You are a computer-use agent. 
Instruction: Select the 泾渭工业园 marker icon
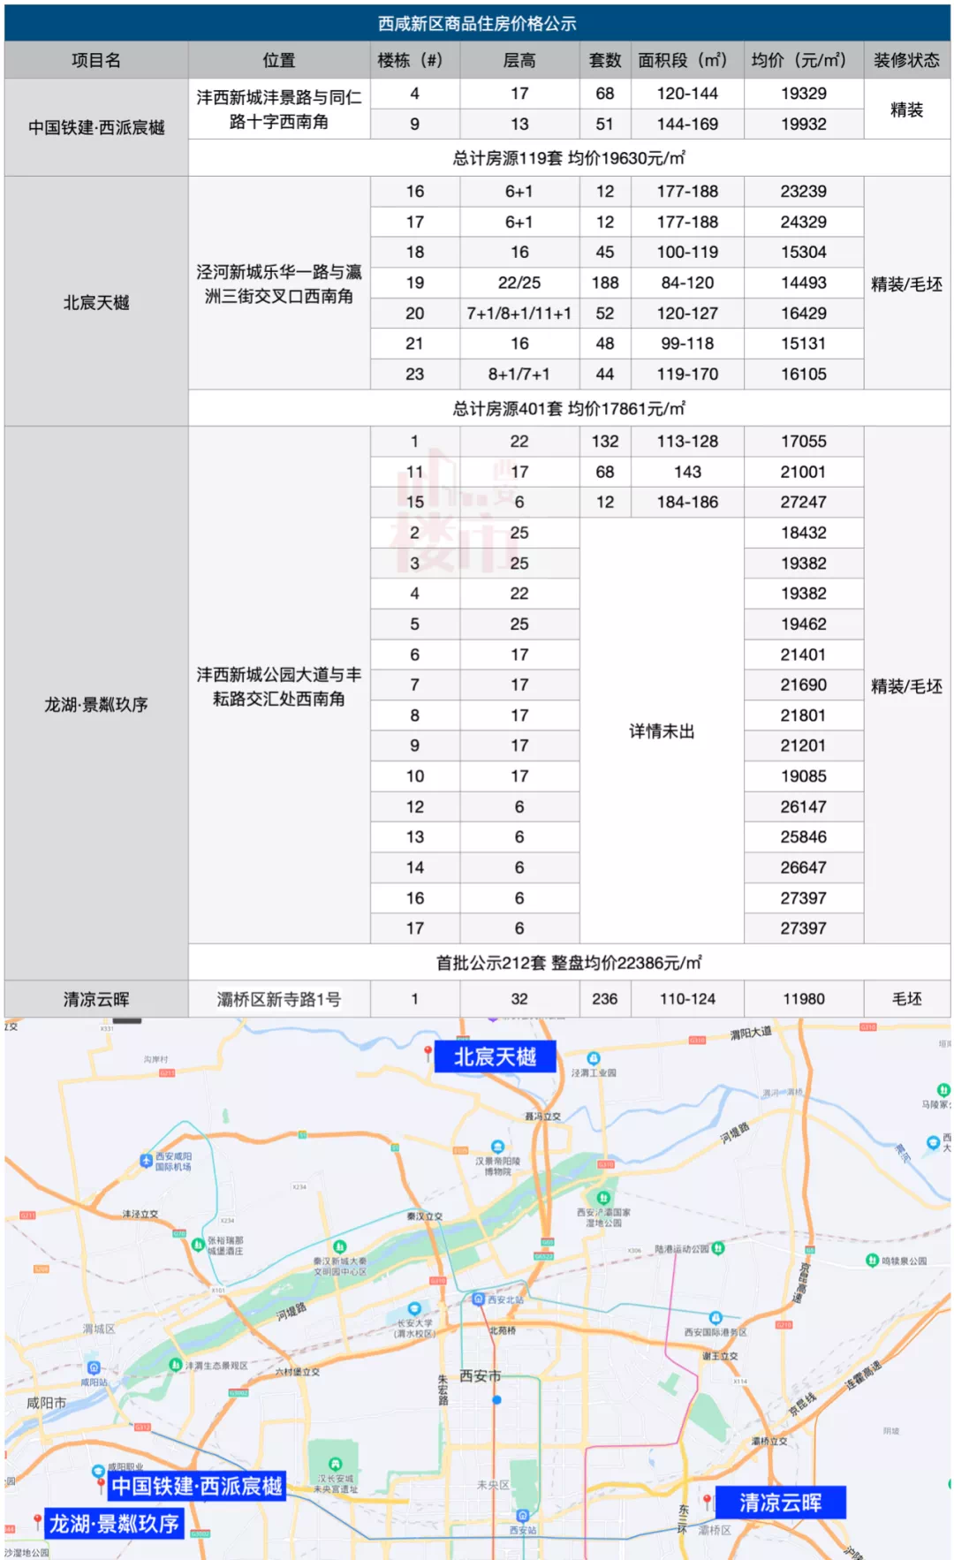click(x=594, y=1058)
